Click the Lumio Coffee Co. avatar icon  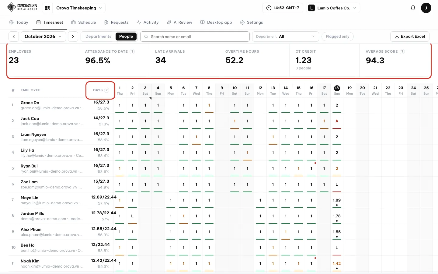311,8
